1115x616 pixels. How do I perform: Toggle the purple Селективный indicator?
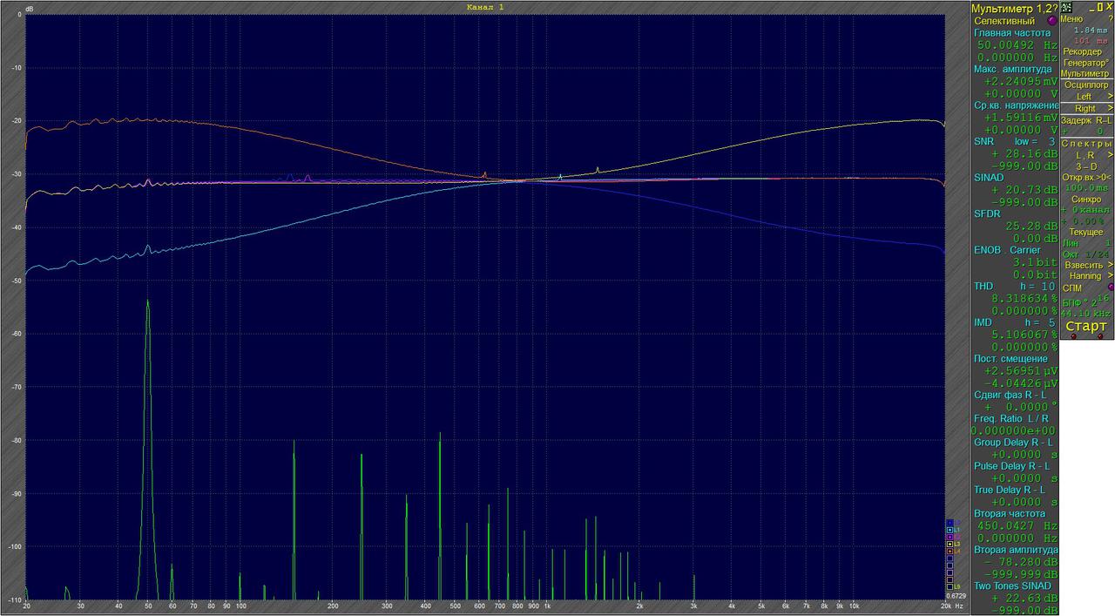coord(1051,20)
